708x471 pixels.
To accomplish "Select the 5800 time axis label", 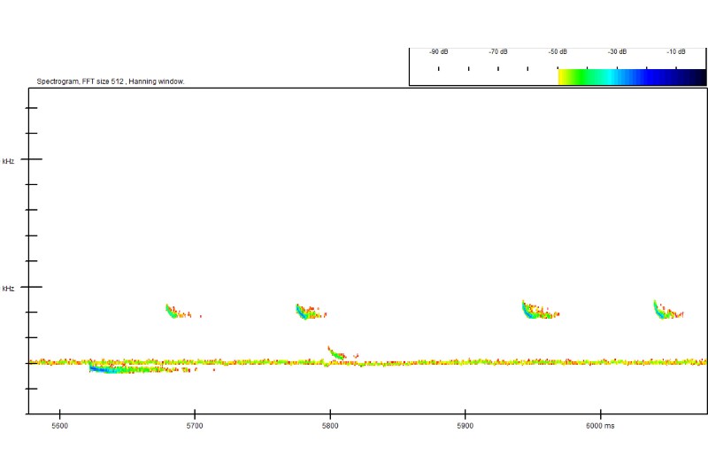I will (330, 426).
